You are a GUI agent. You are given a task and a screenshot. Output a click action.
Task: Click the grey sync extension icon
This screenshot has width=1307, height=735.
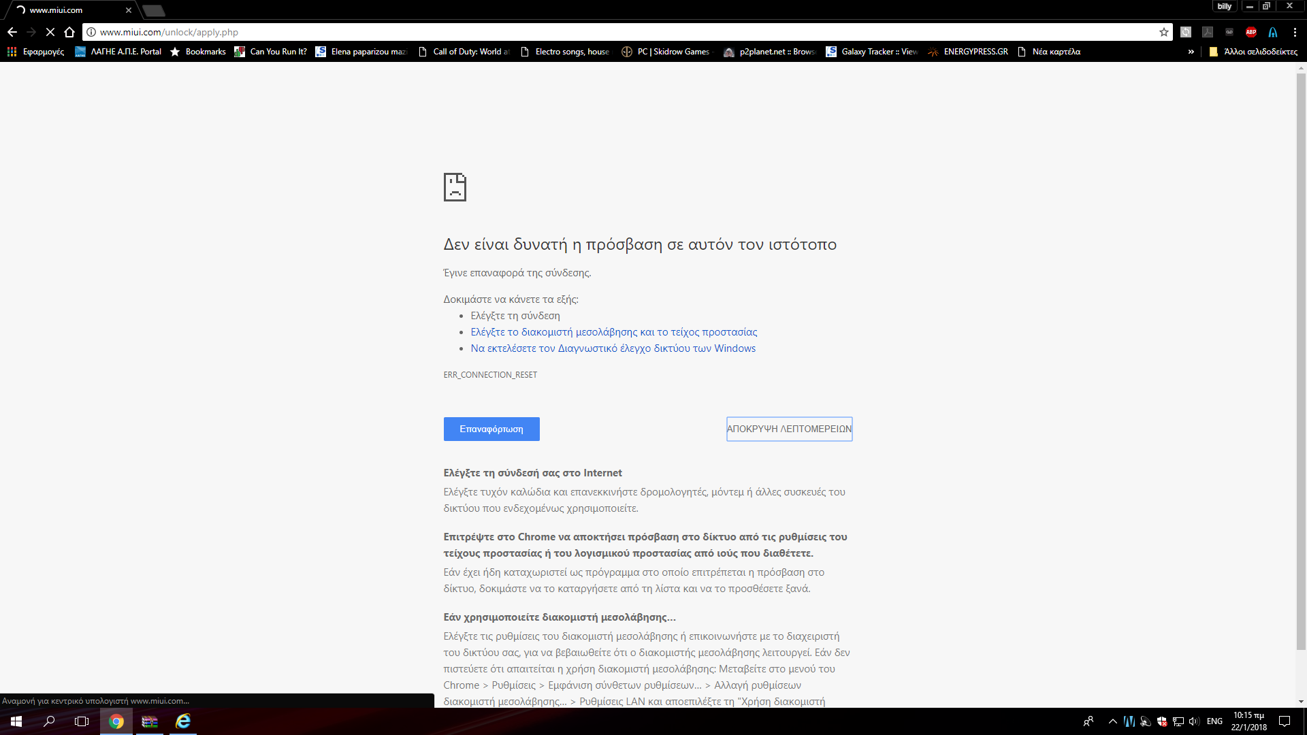1186,32
